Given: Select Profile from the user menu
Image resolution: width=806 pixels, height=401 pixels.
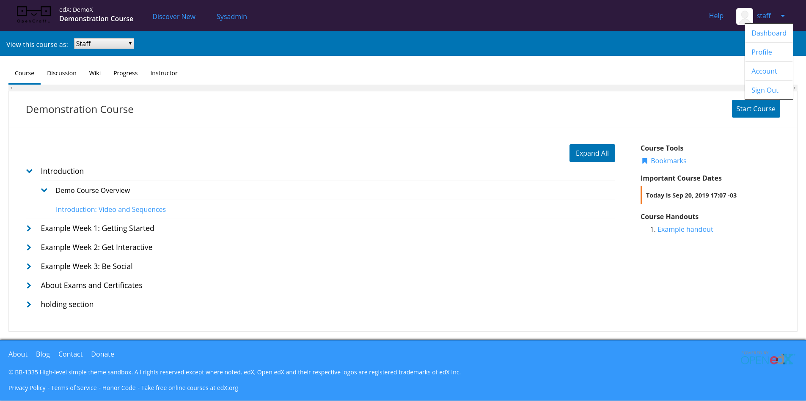Looking at the screenshot, I should point(769,52).
